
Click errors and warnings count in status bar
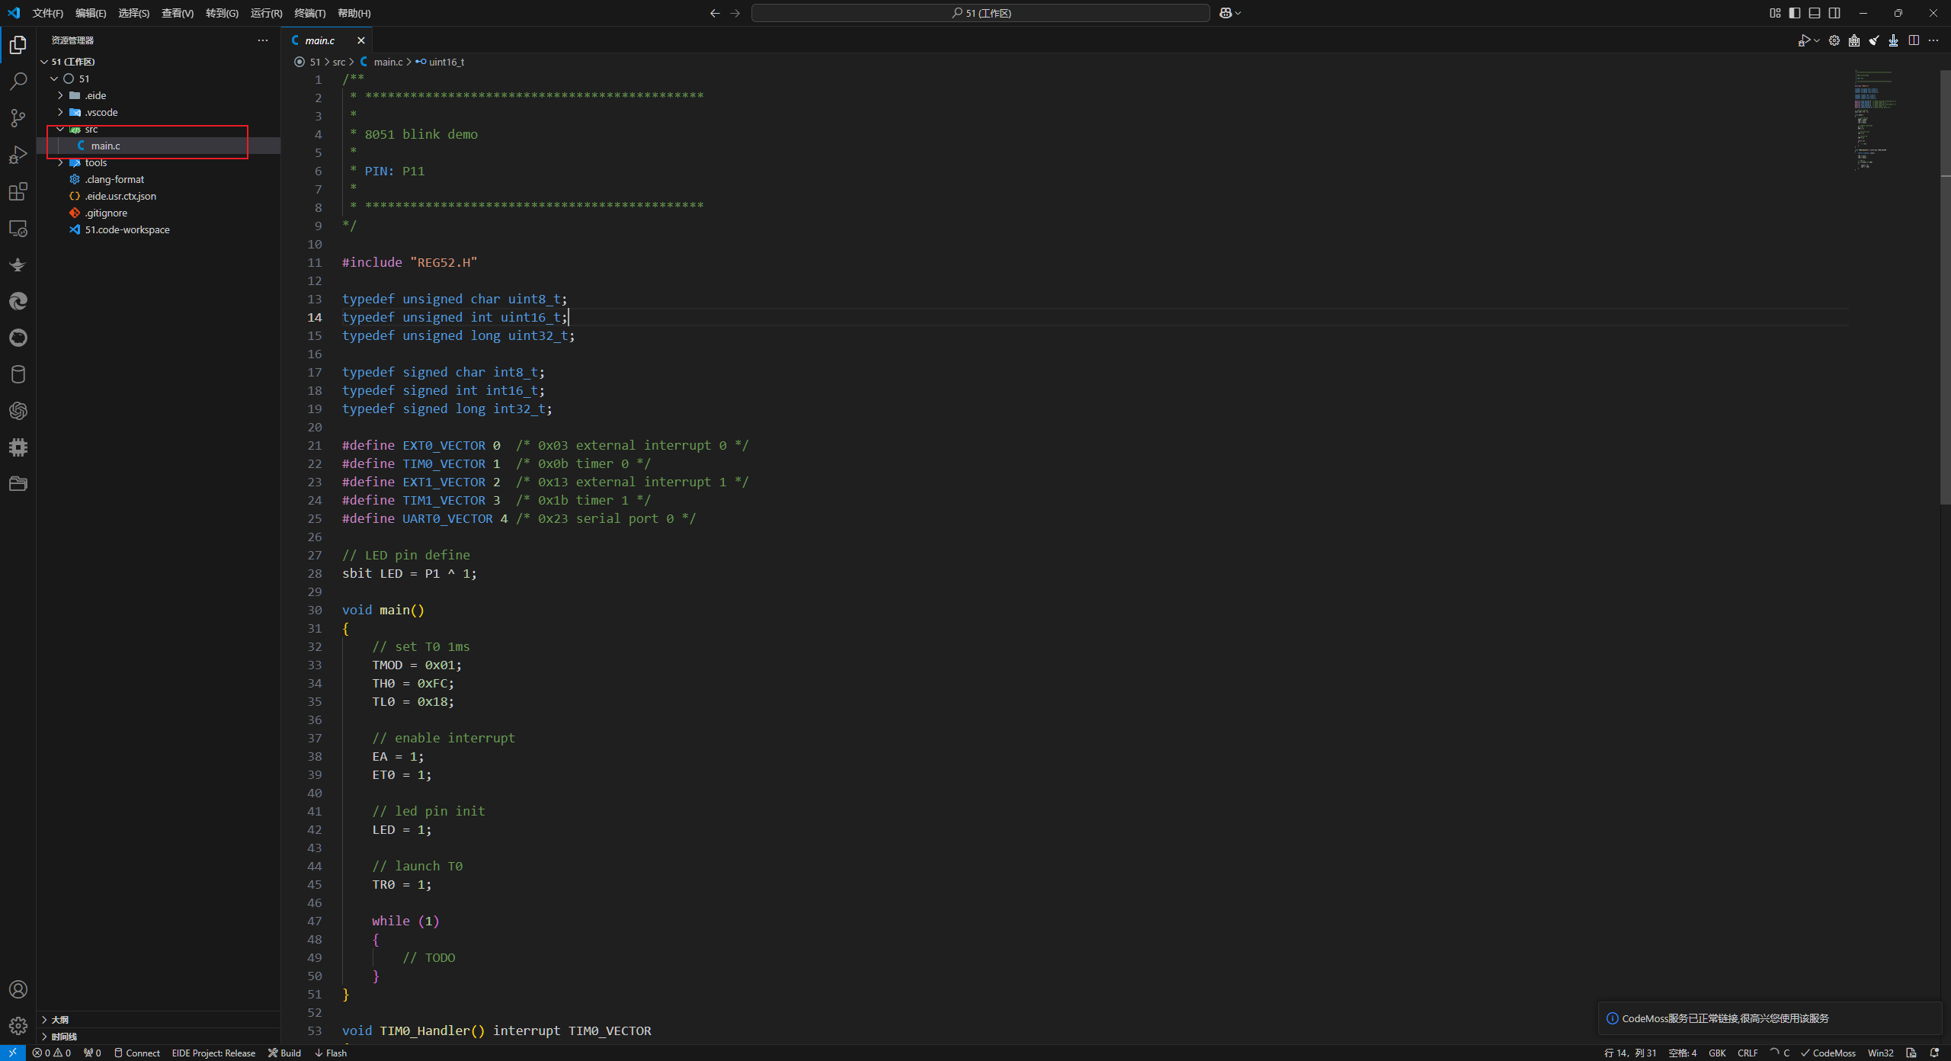click(52, 1053)
